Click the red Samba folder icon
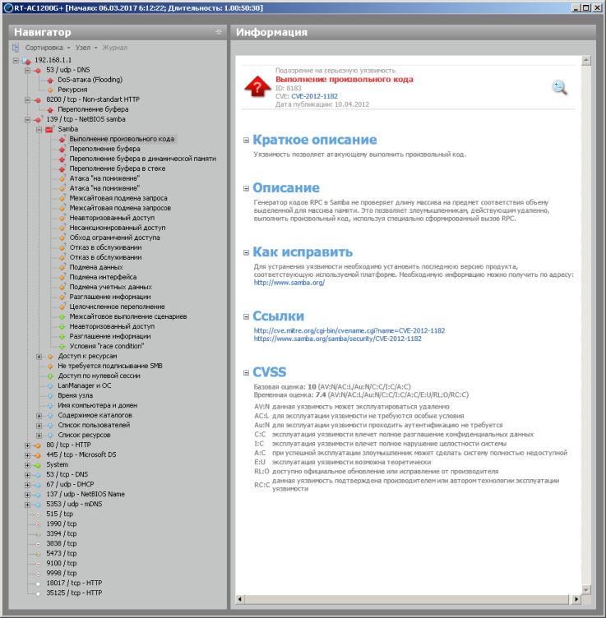 [x=49, y=129]
